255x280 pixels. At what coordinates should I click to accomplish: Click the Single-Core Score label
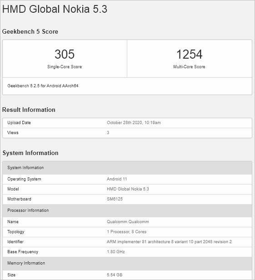(65, 67)
